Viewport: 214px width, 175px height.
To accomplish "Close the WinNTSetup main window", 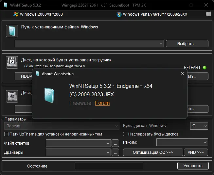I will pyautogui.click(x=206, y=5).
